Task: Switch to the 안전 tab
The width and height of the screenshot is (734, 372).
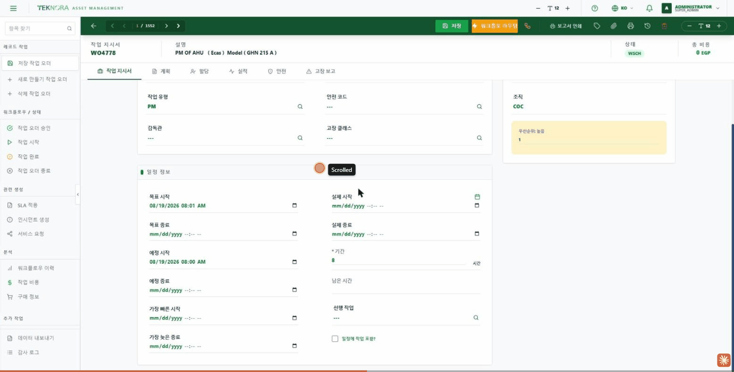Action: (277, 71)
